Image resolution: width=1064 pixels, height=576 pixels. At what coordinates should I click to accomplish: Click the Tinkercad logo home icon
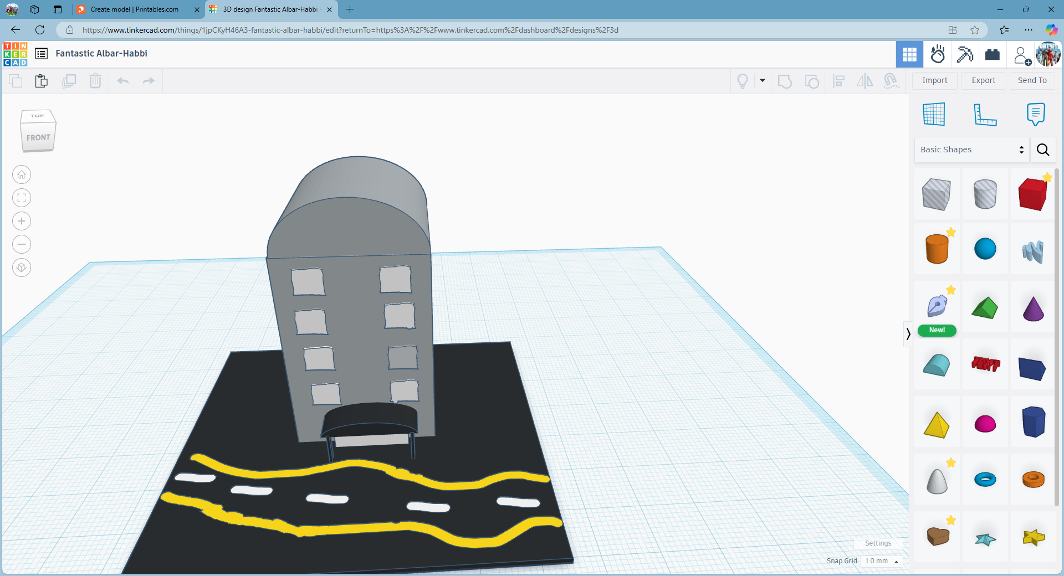coord(15,54)
